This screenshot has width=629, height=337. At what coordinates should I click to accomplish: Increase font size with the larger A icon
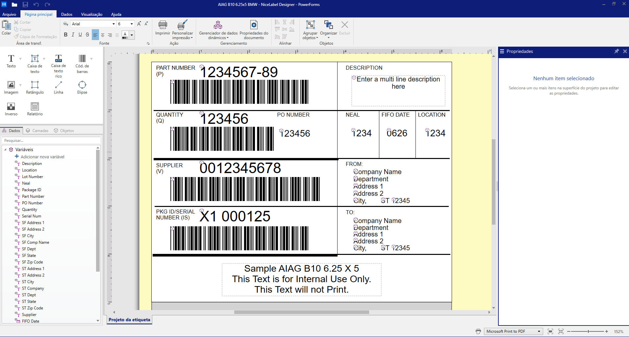point(139,24)
